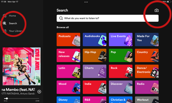Image resolution: width=172 pixels, height=103 pixels.
Task: Browse the Country category tile
Action: tap(147, 56)
